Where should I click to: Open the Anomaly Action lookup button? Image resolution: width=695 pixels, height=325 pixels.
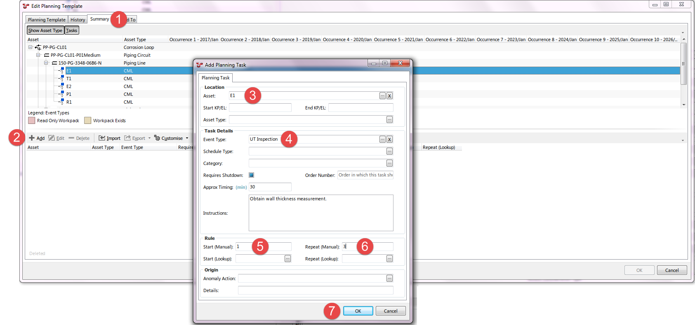coord(389,279)
